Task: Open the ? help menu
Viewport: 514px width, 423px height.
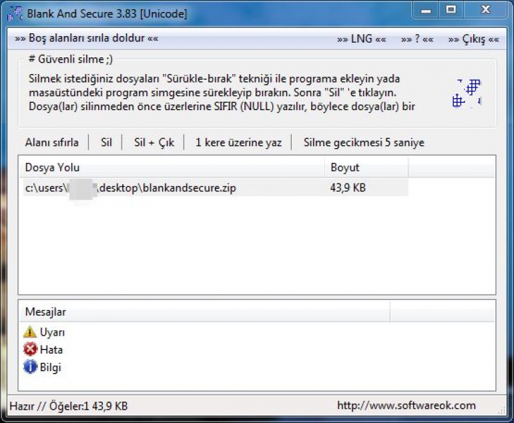Action: click(417, 39)
